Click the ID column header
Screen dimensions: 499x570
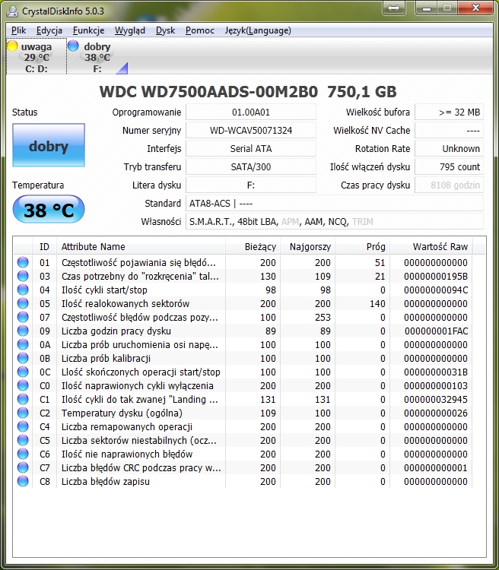(44, 246)
